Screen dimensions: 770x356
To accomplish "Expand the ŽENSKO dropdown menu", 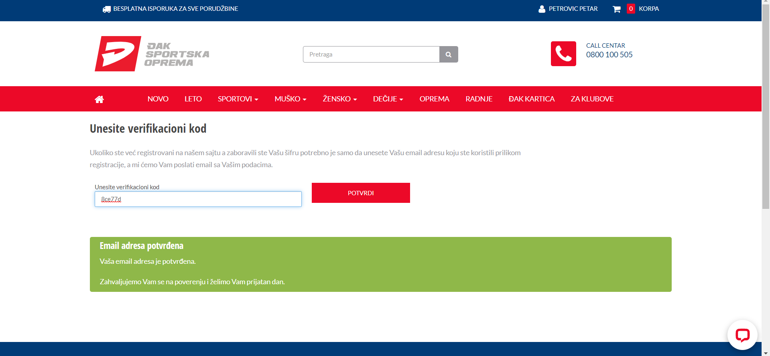I will click(x=339, y=99).
